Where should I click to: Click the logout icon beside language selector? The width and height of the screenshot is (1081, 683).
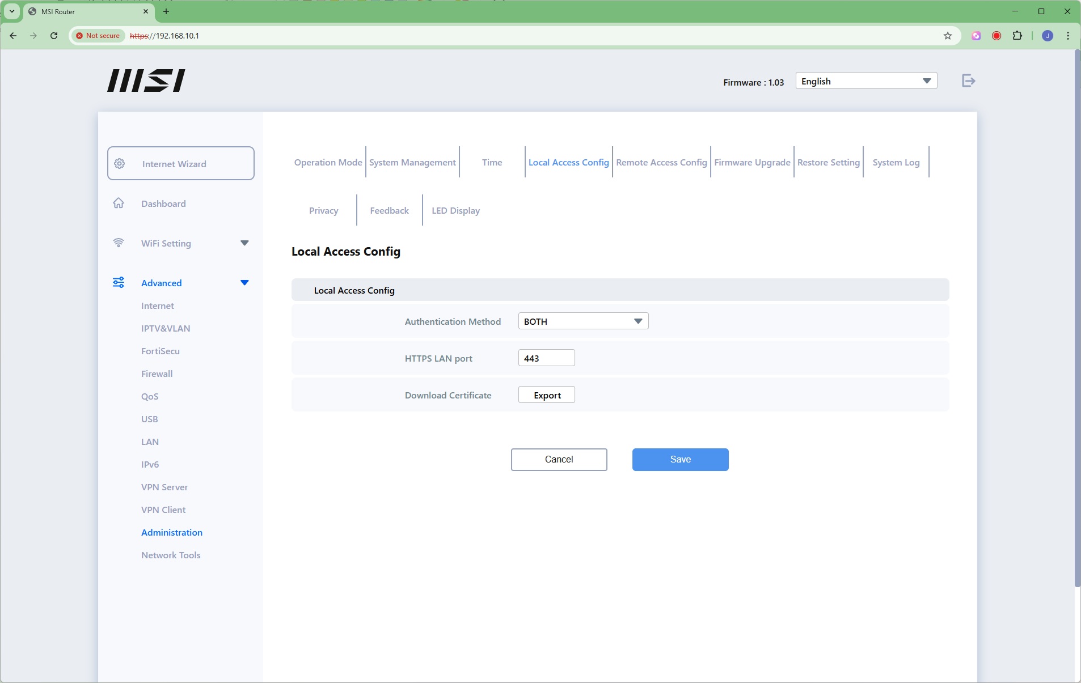pyautogui.click(x=968, y=81)
